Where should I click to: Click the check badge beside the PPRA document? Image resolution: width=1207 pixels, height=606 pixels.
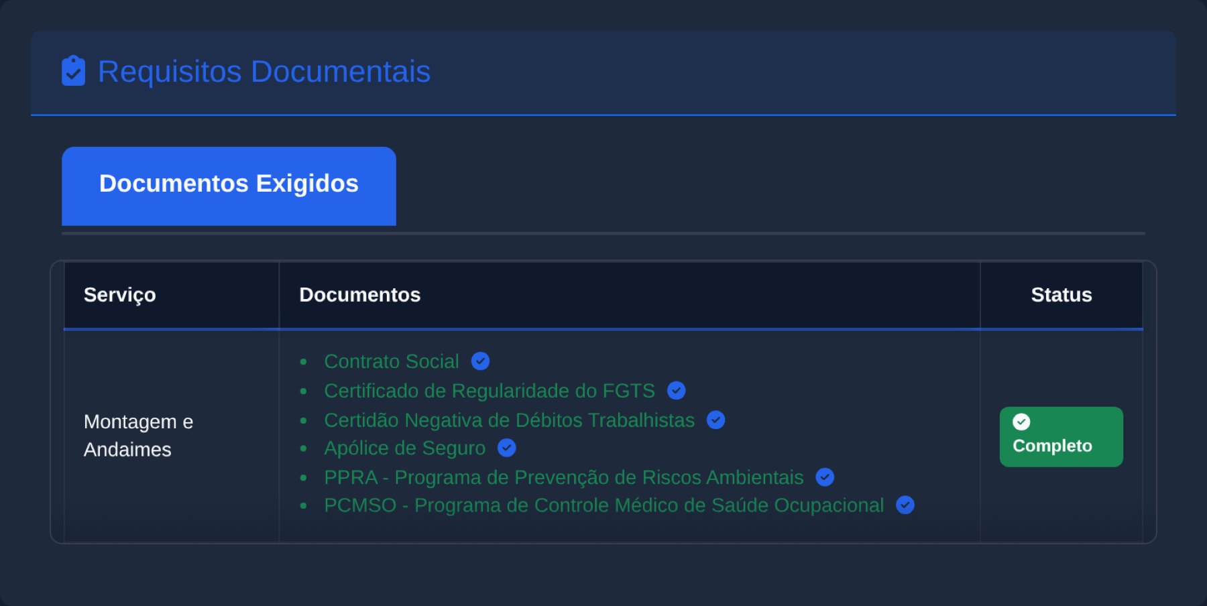pos(825,477)
